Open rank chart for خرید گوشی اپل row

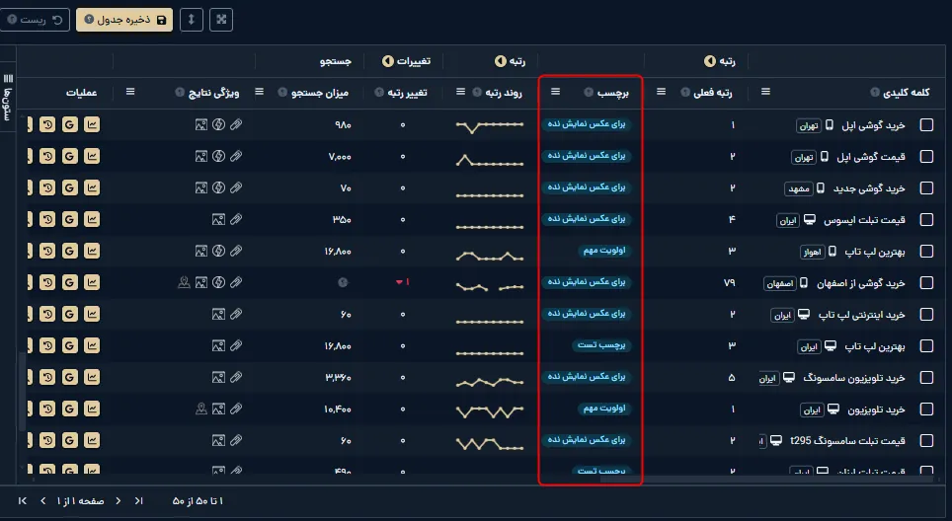coord(92,124)
